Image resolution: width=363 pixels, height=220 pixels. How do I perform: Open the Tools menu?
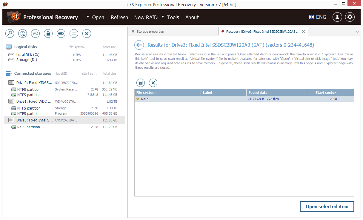tap(173, 17)
